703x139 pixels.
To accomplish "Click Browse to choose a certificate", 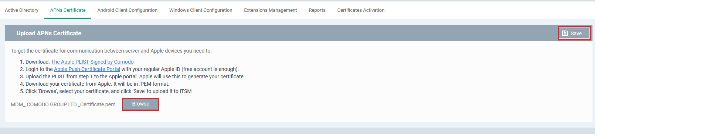I will (x=140, y=104).
